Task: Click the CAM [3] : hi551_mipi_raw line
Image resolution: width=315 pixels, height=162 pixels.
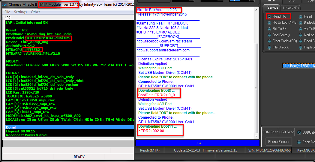Action: click(28, 112)
